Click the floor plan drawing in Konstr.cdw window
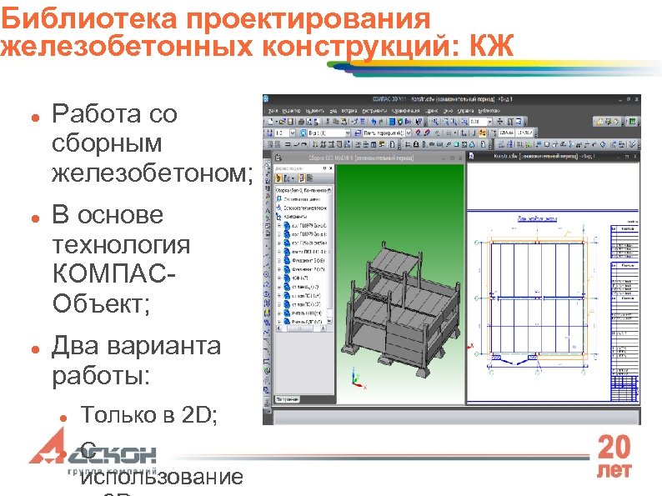The width and height of the screenshot is (662, 496). pos(537,298)
